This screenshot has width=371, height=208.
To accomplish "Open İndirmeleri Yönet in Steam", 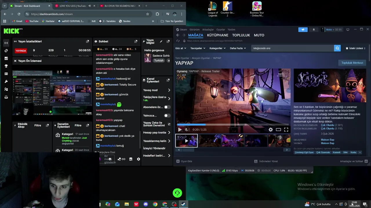I will coord(266,161).
